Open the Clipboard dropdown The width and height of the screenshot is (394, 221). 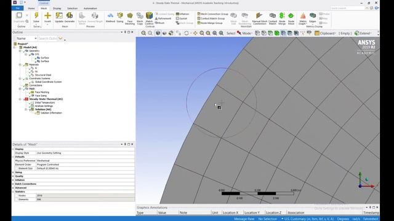coord(326,33)
